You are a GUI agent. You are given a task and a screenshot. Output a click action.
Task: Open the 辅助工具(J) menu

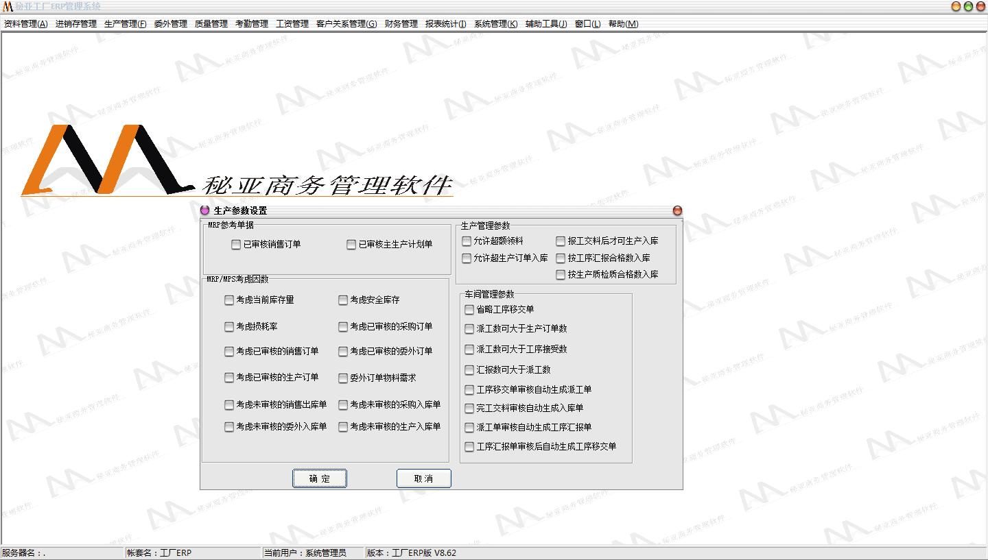(x=546, y=24)
